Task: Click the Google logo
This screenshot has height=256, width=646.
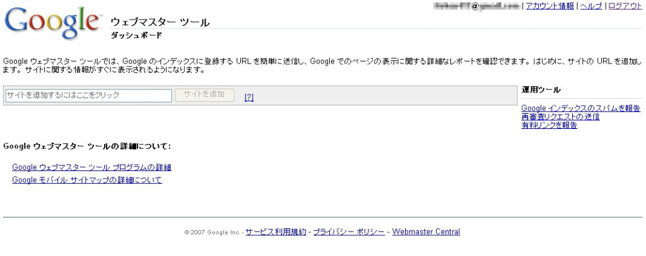Action: coord(52,23)
